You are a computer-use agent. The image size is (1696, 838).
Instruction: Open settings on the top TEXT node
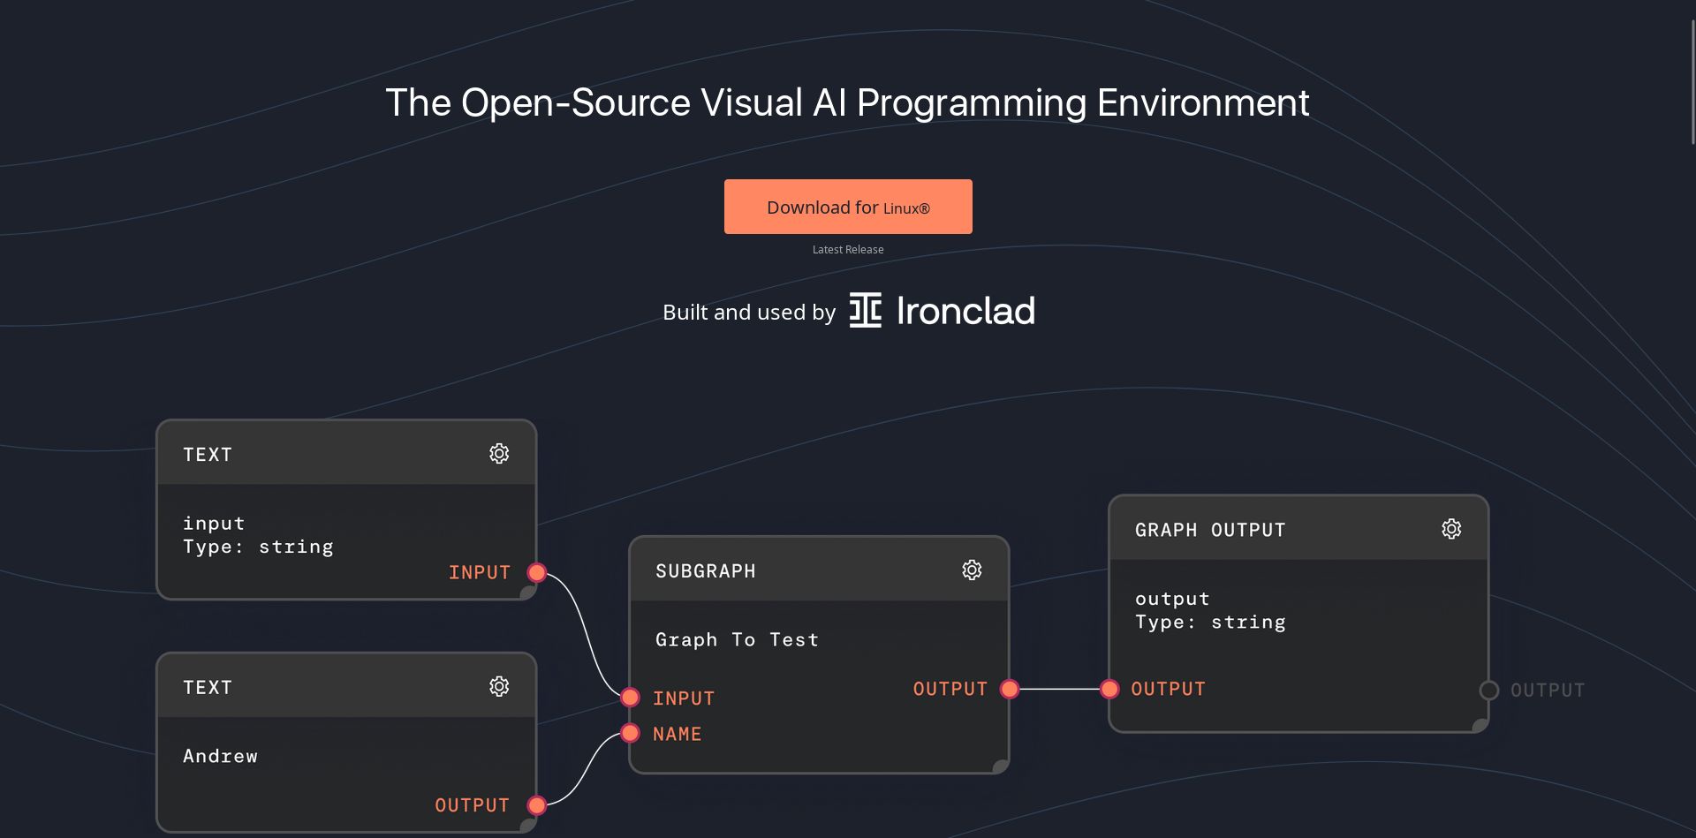(x=499, y=453)
